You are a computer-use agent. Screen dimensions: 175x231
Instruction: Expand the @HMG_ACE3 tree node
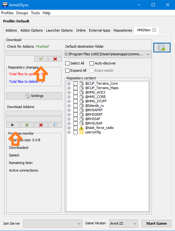tap(69, 92)
